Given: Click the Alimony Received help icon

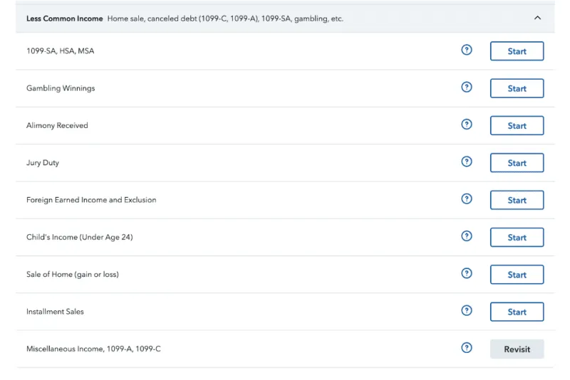Looking at the screenshot, I should point(467,125).
